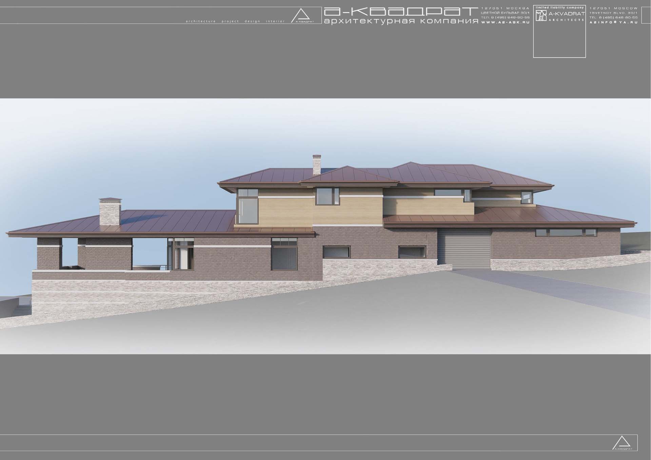
Task: Click 'архитектурная компания' subtitle text
Action: point(401,21)
